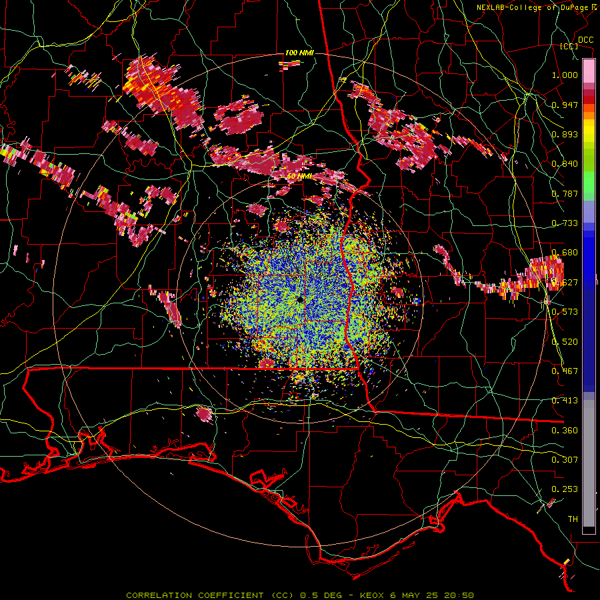Pick the dark navy segment of the color bar
600x600 pixels.
click(x=589, y=339)
